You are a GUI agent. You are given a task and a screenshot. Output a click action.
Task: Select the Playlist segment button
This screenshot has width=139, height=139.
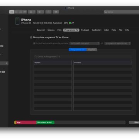(x=92, y=50)
